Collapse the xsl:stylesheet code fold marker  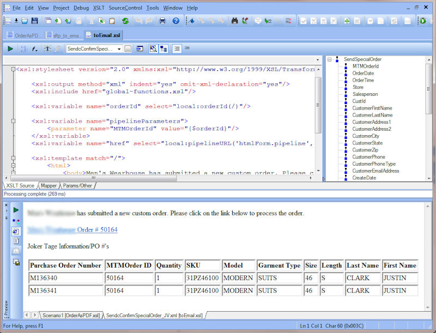pos(13,70)
